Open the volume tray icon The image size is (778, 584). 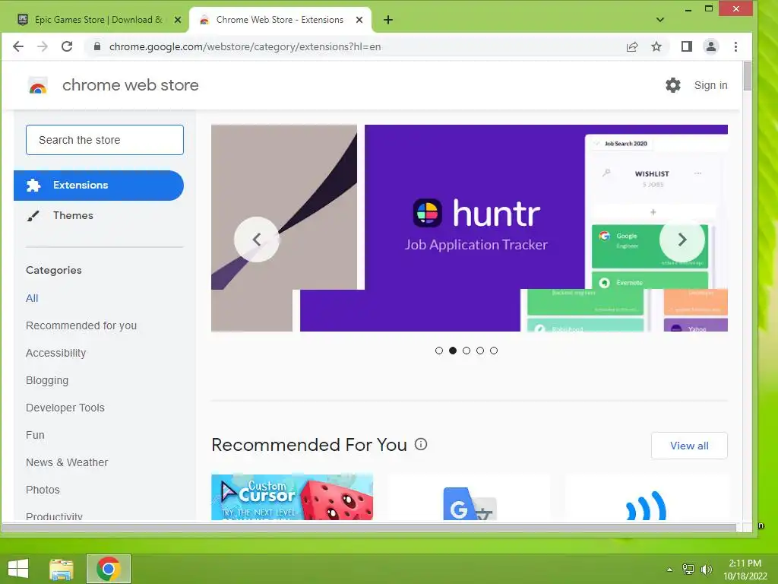click(706, 570)
